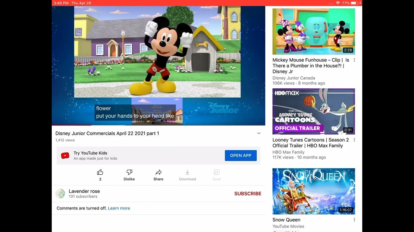Open HBO Max Family channel
The image size is (414, 232).
point(289,152)
